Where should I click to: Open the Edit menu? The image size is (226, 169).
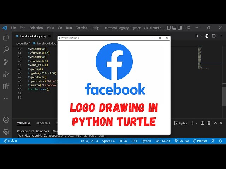(x=23, y=28)
